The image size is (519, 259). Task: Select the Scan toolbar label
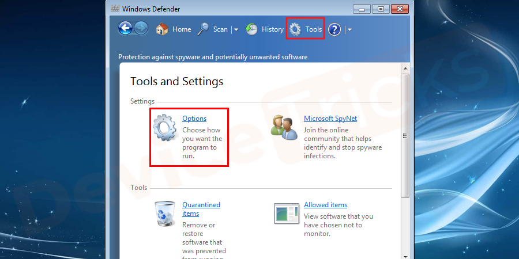220,29
